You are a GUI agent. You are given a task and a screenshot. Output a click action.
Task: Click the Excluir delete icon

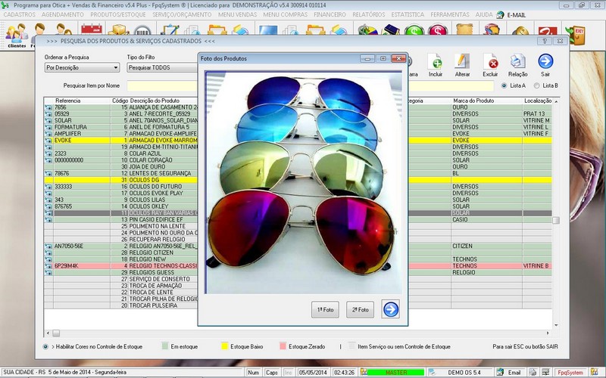pyautogui.click(x=491, y=62)
